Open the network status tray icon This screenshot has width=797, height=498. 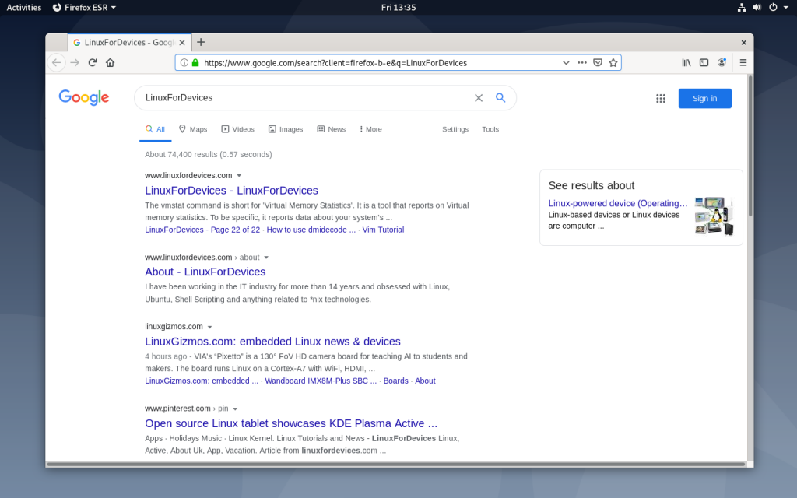(742, 7)
